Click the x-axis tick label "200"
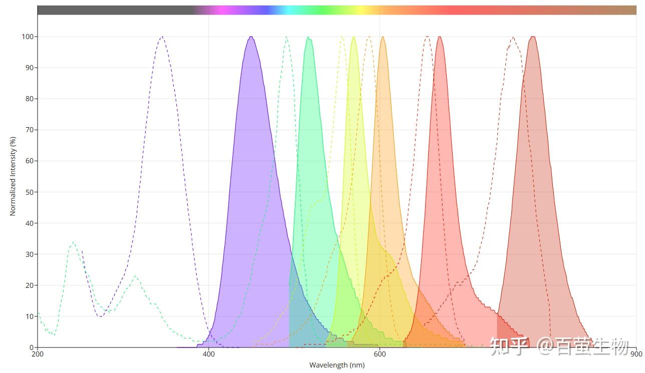The width and height of the screenshot is (645, 373). (38, 354)
